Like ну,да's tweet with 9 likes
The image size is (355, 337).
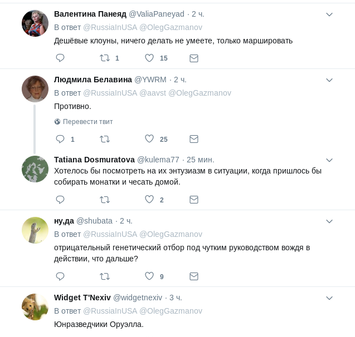pyautogui.click(x=149, y=276)
